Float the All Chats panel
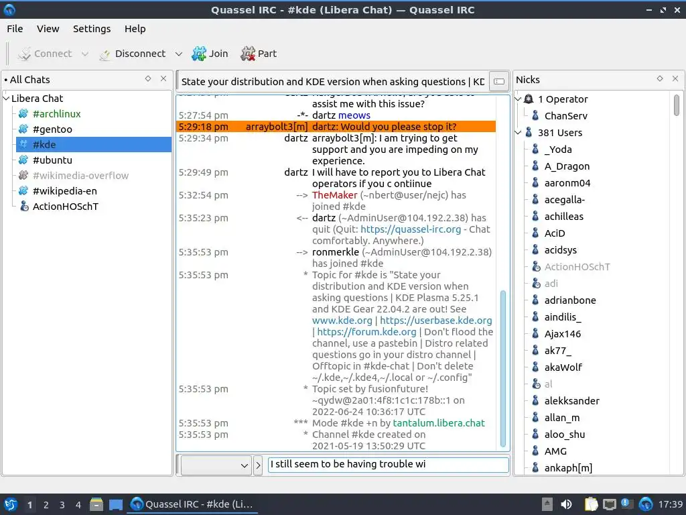686x515 pixels. (x=148, y=78)
